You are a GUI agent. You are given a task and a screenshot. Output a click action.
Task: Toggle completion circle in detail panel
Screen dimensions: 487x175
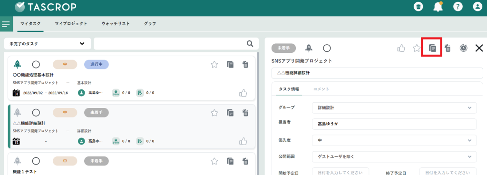327,48
